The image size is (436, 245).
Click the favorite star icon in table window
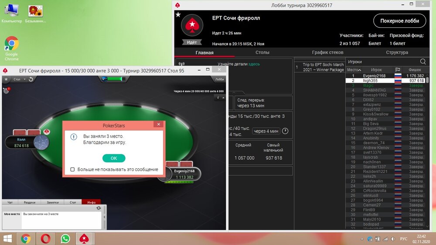pyautogui.click(x=6, y=79)
